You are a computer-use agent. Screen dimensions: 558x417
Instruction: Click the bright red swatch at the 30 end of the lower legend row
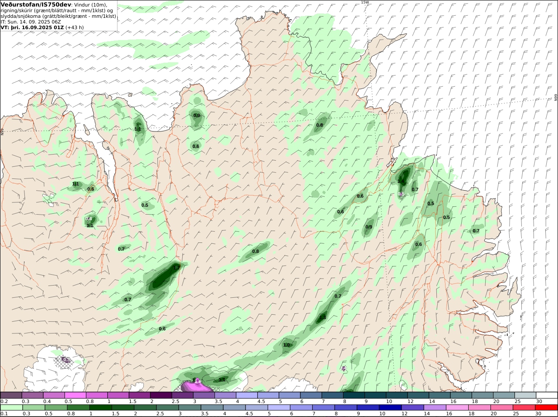547,408
